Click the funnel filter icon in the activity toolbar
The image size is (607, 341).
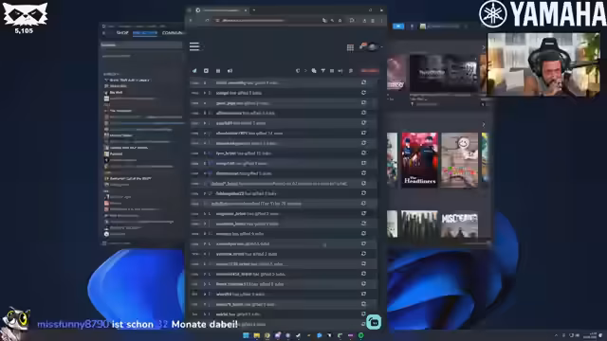pos(322,71)
